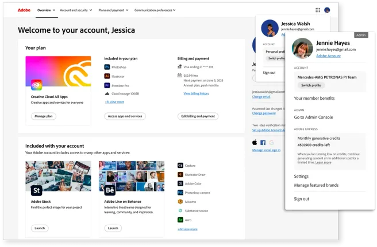Viewport: 377px width, 247px height.
Task: Click the Creative Cloud gradient banner
Action: 58,71
